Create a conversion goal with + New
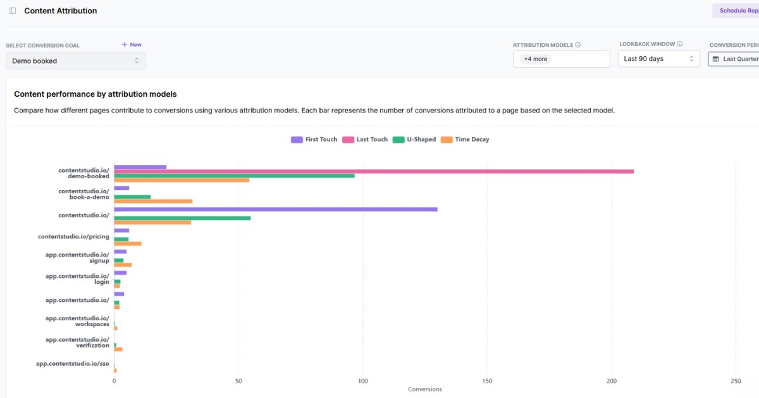The width and height of the screenshot is (759, 398). click(x=131, y=44)
